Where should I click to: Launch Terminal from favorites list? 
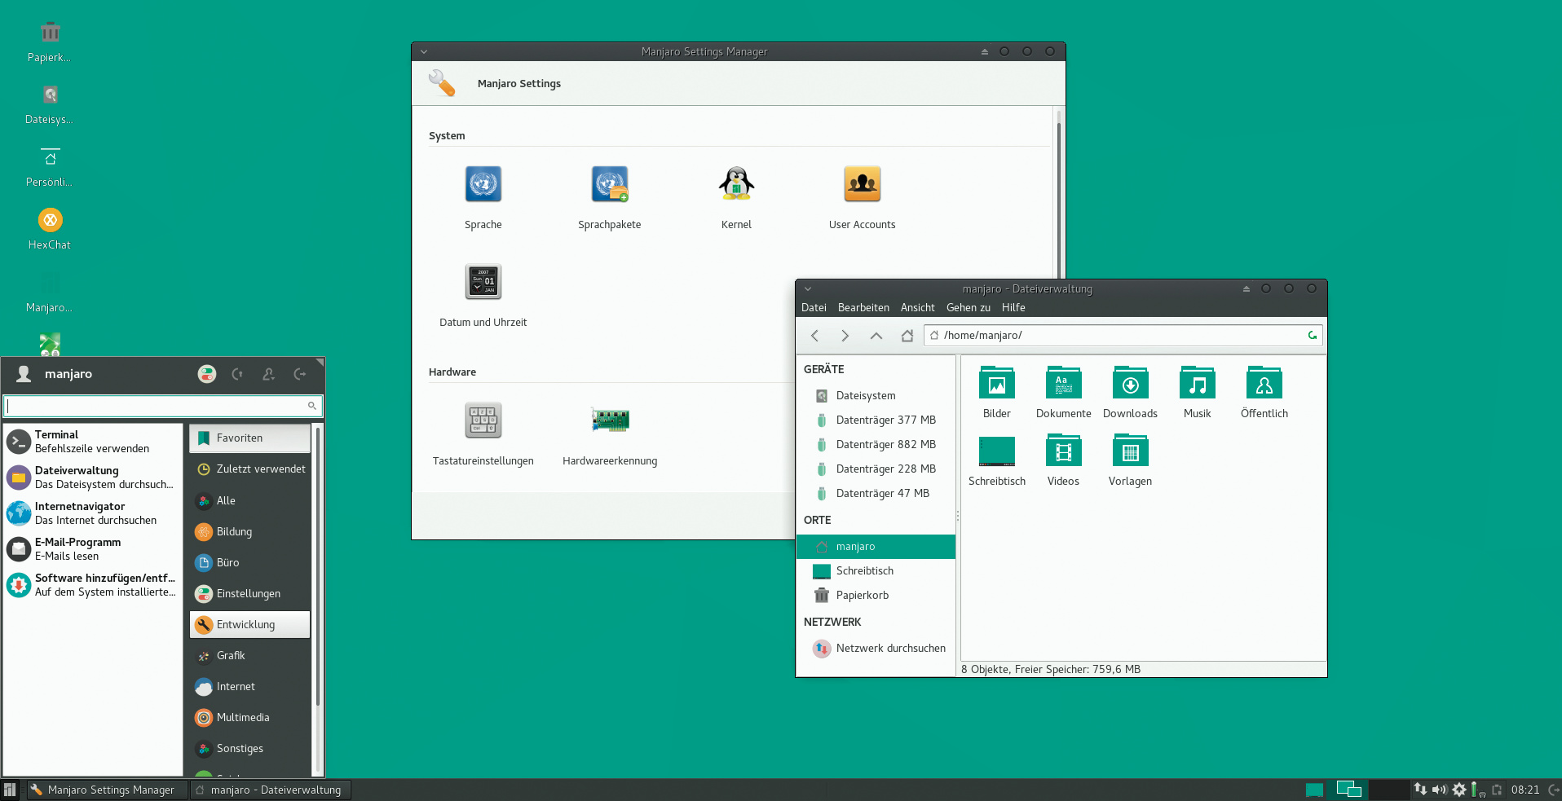(91, 442)
